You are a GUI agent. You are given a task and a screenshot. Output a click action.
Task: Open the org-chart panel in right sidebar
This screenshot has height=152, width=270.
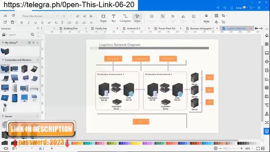tap(267, 114)
